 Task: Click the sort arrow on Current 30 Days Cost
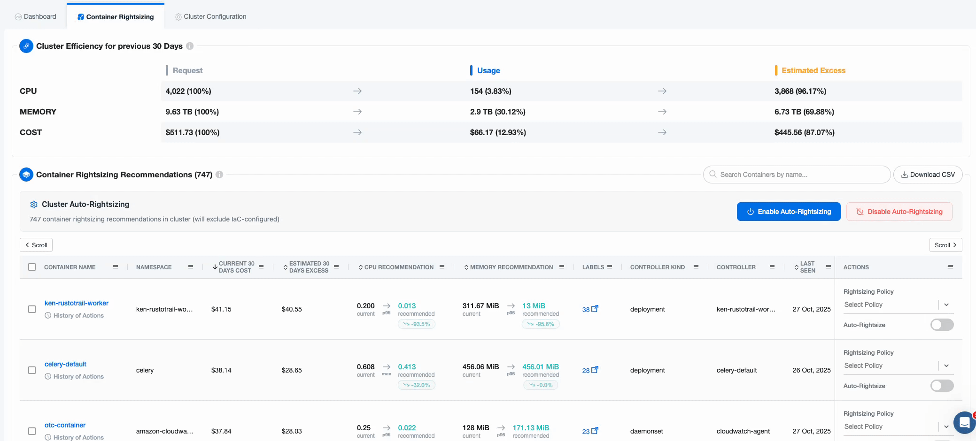point(214,266)
